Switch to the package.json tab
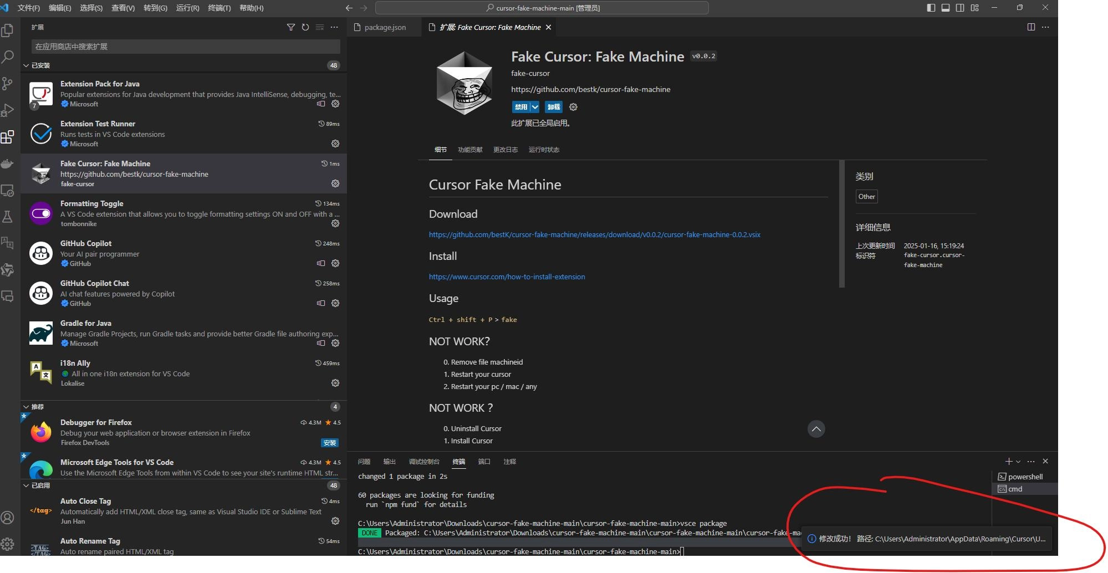The image size is (1108, 573). coord(385,27)
